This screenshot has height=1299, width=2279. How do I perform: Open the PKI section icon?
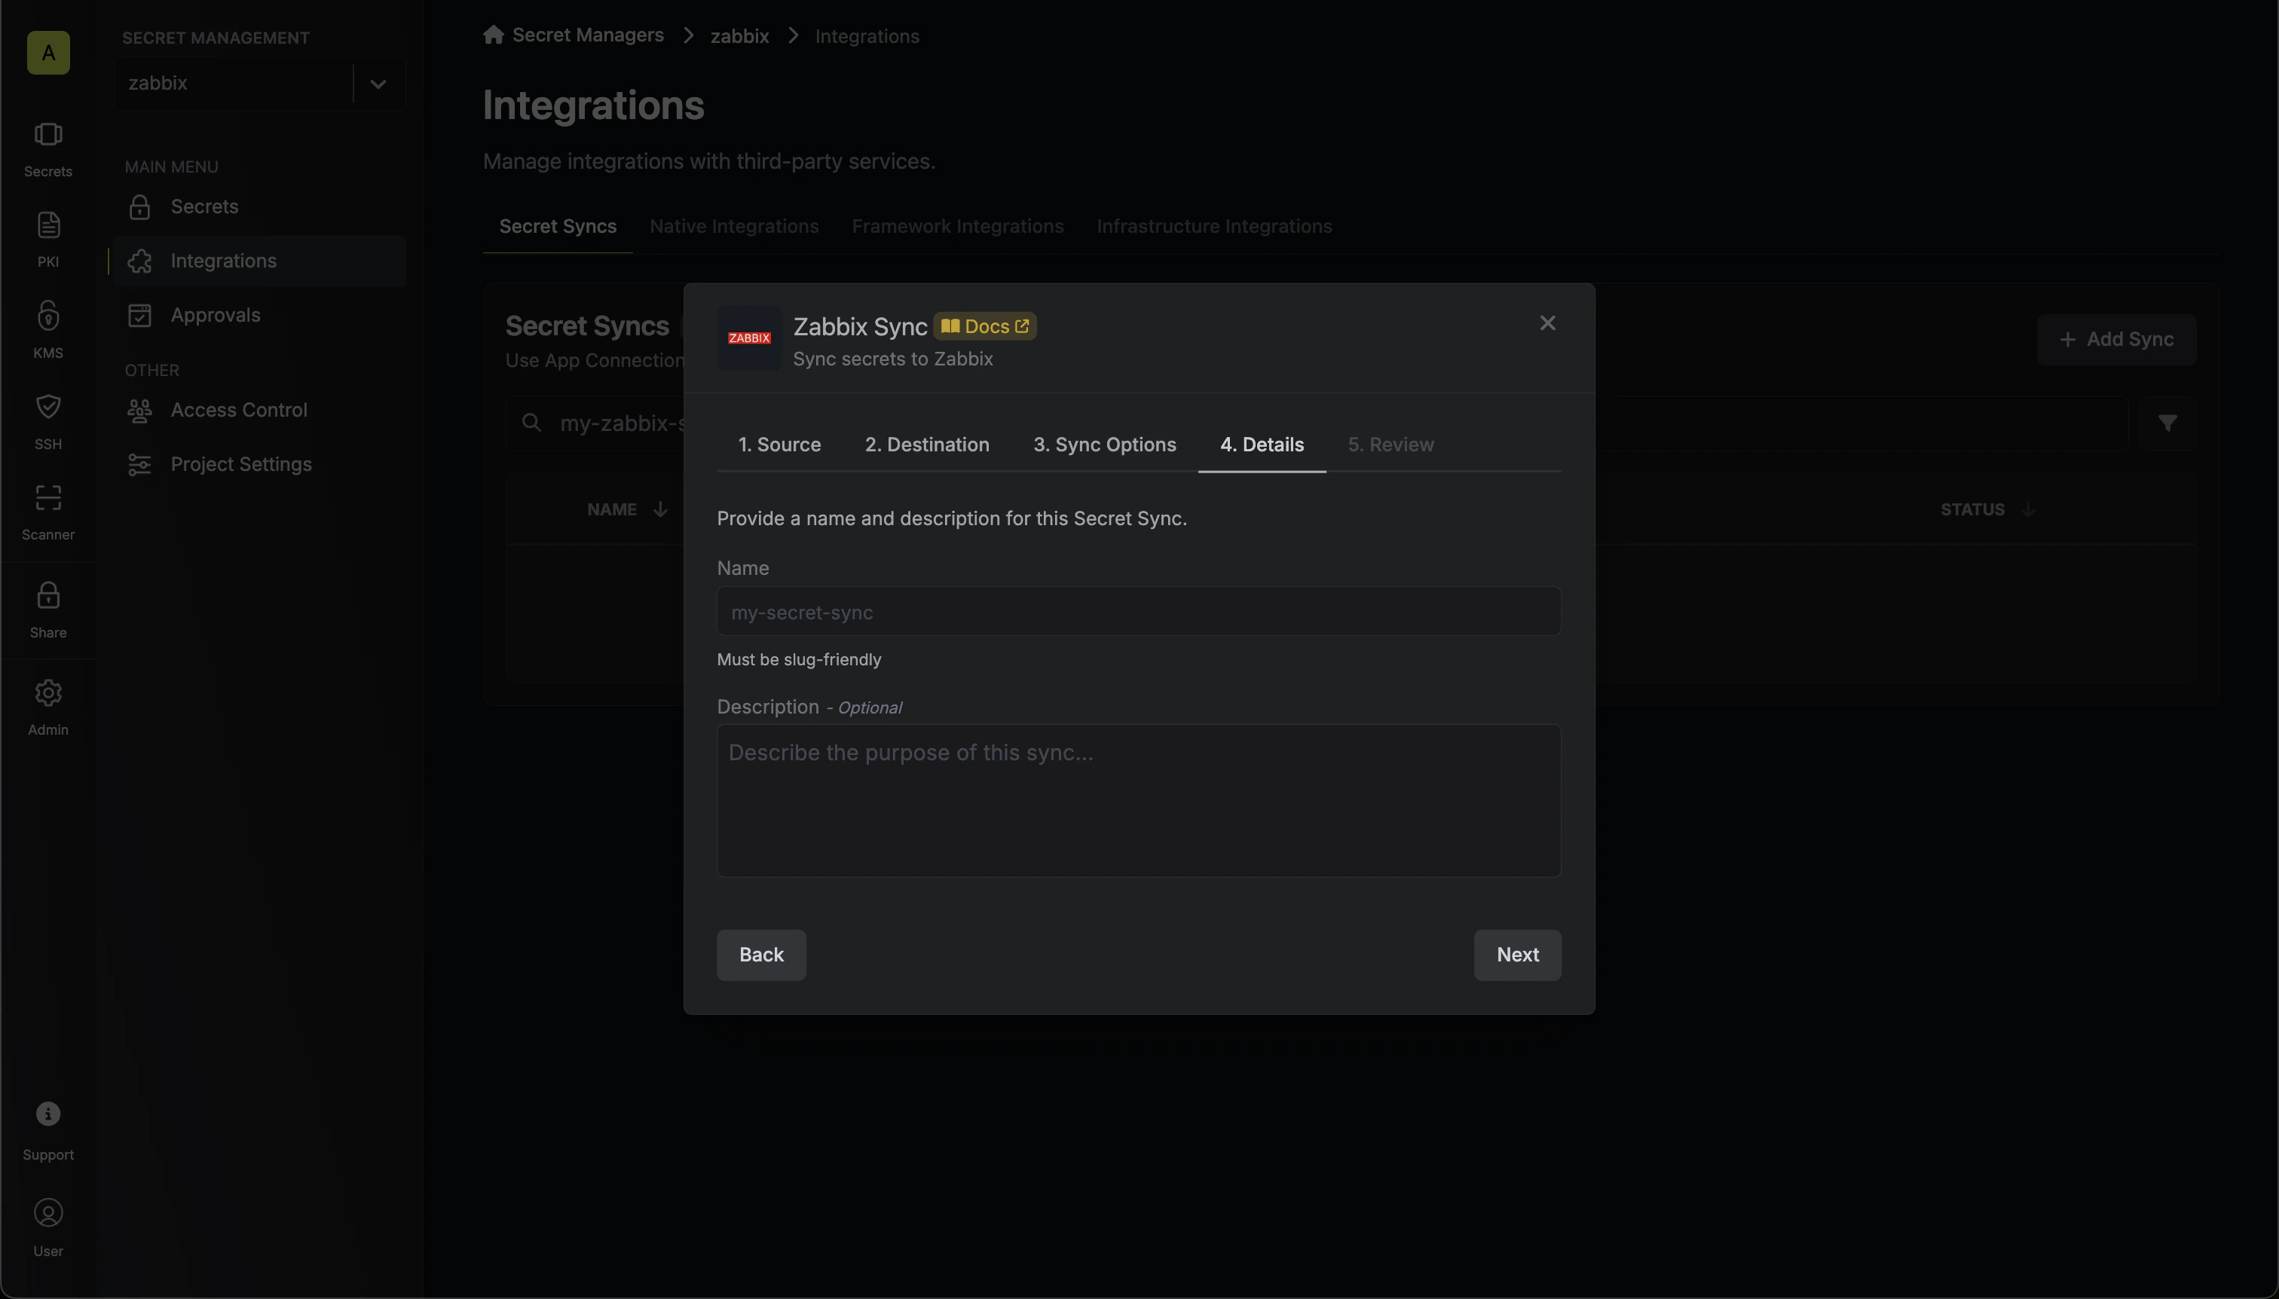click(x=48, y=225)
